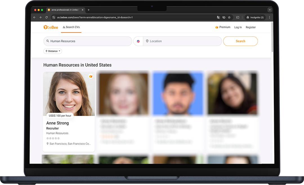Select the Search CVs tab
This screenshot has height=185, width=304.
(x=71, y=27)
